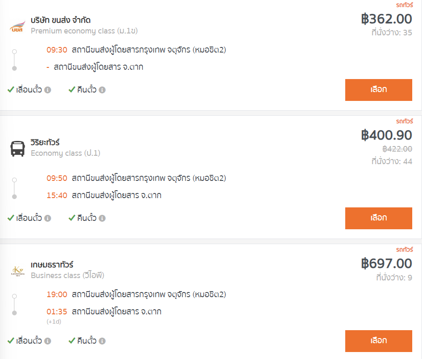Open คืนตั๋ว info icon for เกษมธราทัวร์ trip
The height and width of the screenshot is (359, 422).
(x=102, y=341)
